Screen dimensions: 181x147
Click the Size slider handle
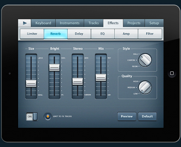pos(31,83)
